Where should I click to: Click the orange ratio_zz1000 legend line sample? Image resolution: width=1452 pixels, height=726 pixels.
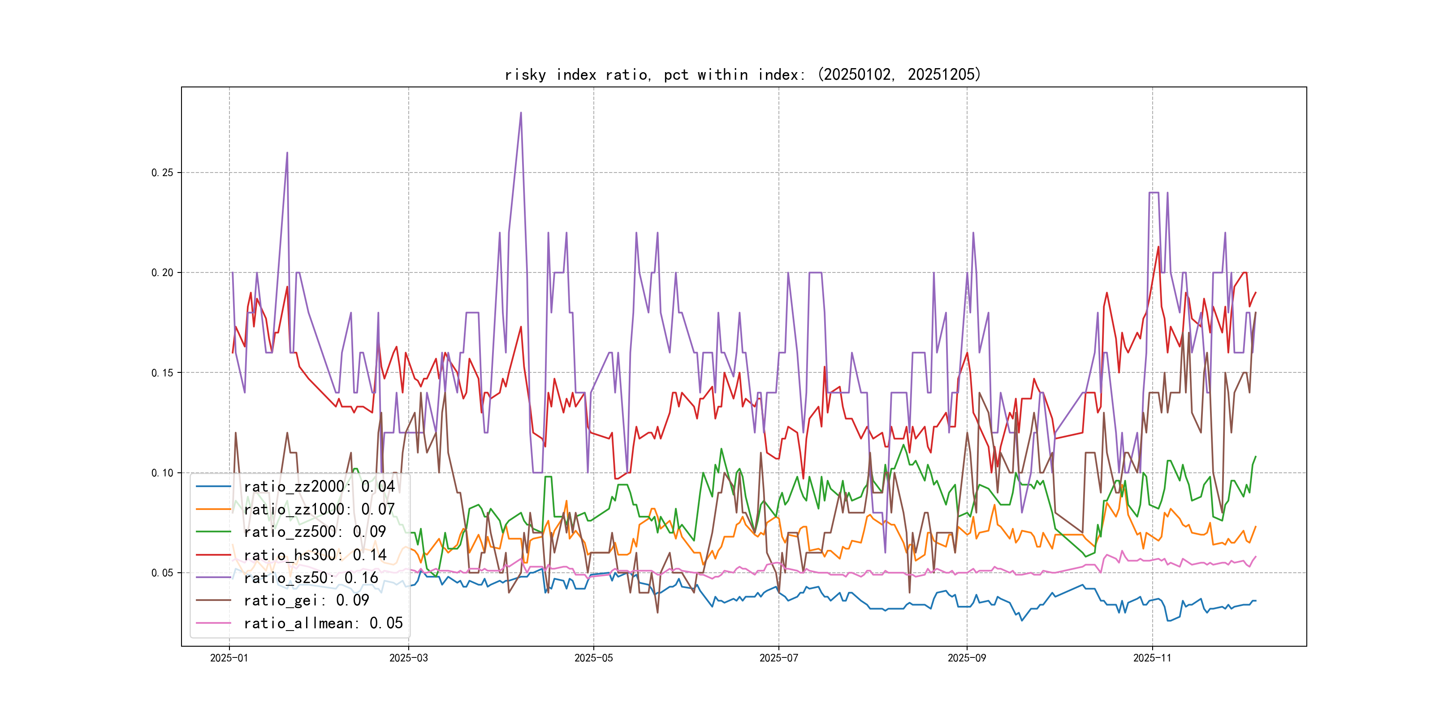(213, 509)
